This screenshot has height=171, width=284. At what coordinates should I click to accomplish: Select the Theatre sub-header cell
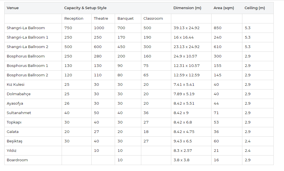click(x=101, y=19)
